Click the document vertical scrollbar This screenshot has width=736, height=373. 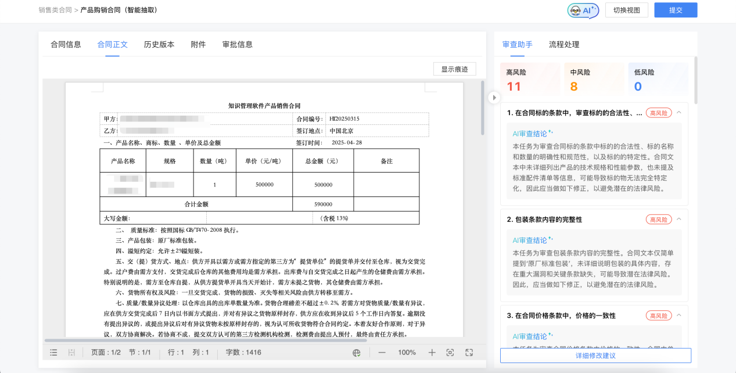[x=482, y=107]
